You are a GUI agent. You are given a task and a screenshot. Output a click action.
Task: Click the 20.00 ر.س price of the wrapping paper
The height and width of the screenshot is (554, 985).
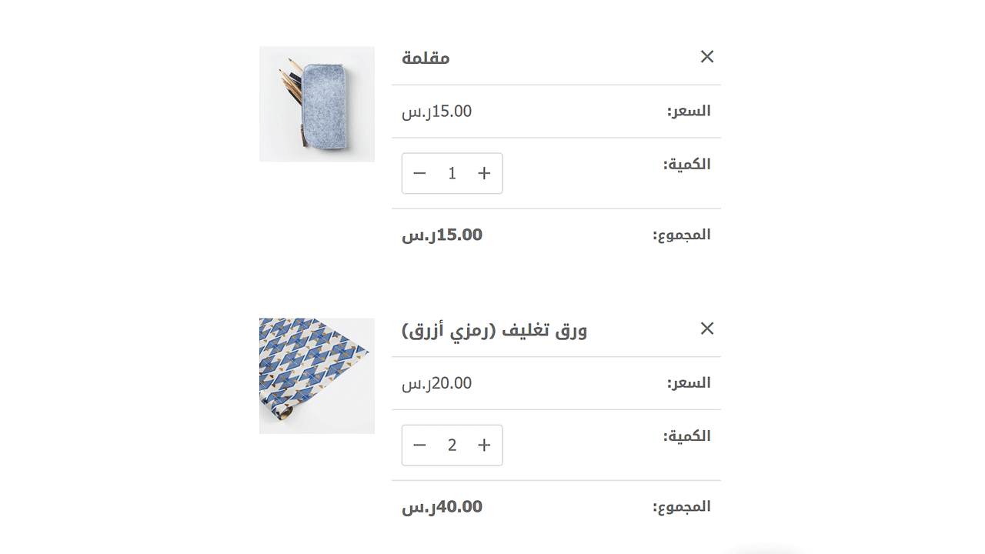coord(437,382)
